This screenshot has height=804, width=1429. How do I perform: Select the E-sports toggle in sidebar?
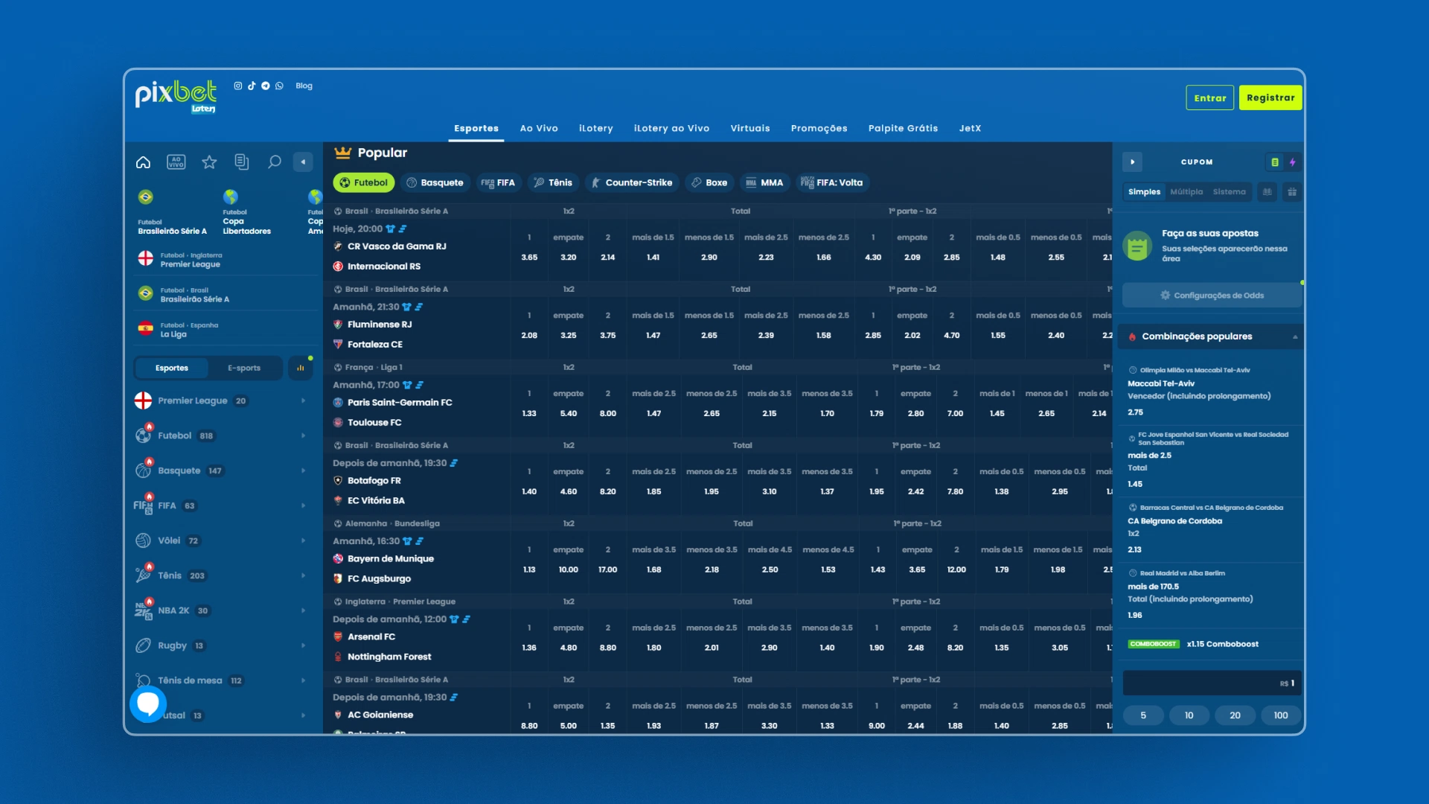[x=244, y=368]
